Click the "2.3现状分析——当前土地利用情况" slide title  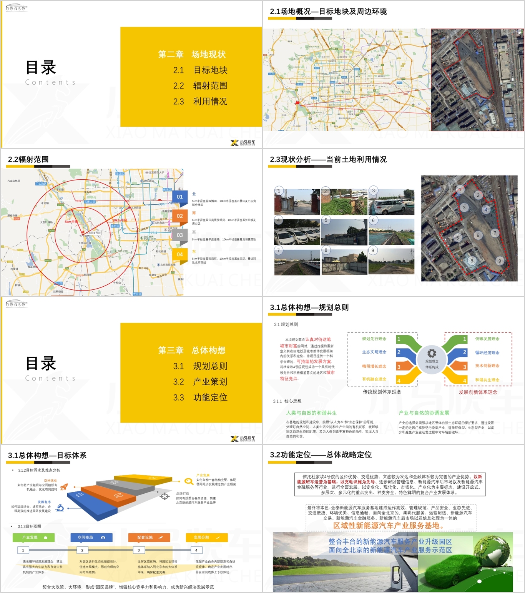point(328,159)
